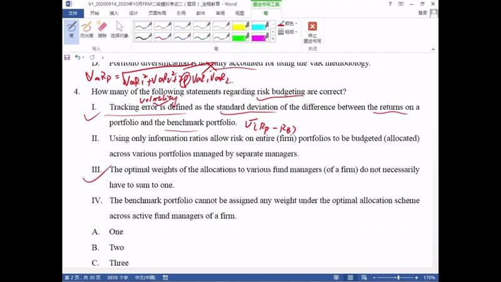Image resolution: width=501 pixels, height=282 pixels.
Task: Select the yellow highlighter pen swatch
Action: (x=240, y=26)
